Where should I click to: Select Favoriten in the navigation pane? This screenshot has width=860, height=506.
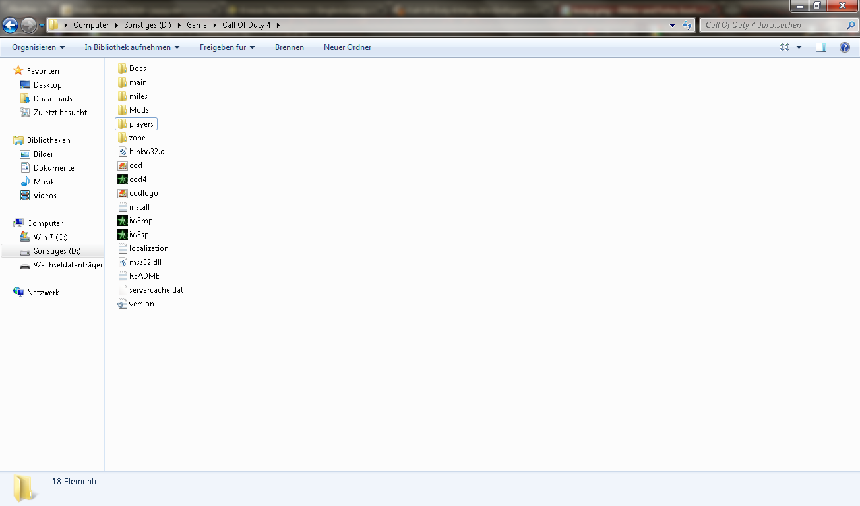(x=43, y=71)
